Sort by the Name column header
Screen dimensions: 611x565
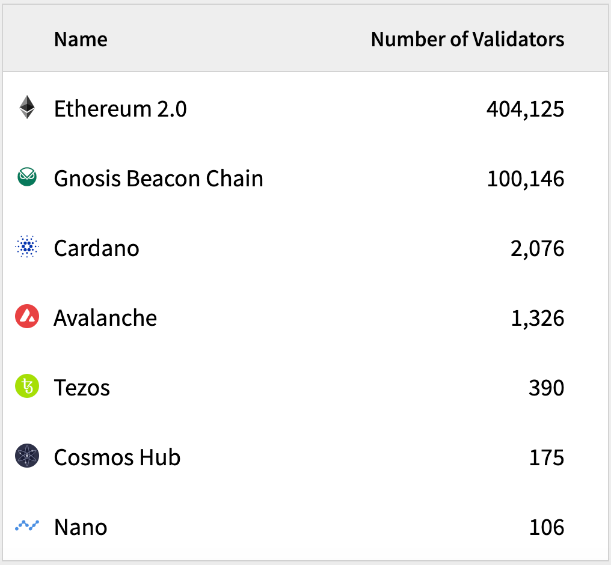tap(81, 40)
